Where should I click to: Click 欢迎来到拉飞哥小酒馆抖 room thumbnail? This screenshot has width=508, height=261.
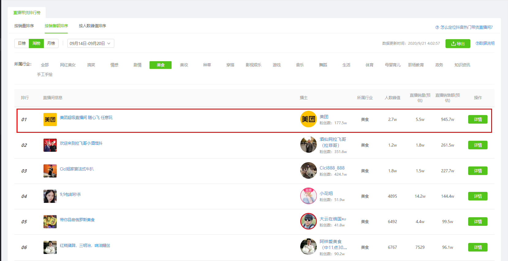(x=50, y=145)
